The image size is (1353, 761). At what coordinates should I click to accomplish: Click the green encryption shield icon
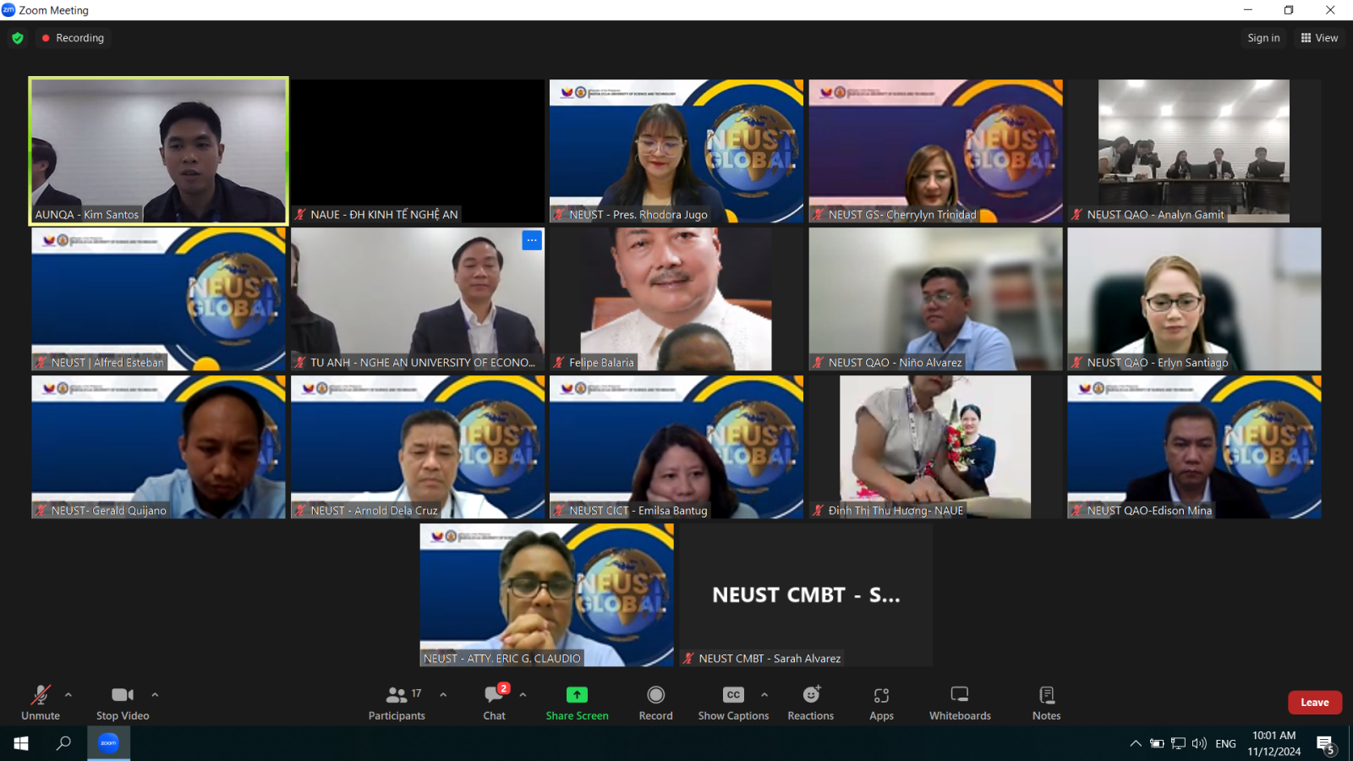pos(18,38)
